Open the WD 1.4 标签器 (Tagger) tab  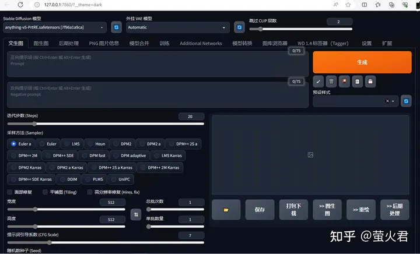(323, 43)
